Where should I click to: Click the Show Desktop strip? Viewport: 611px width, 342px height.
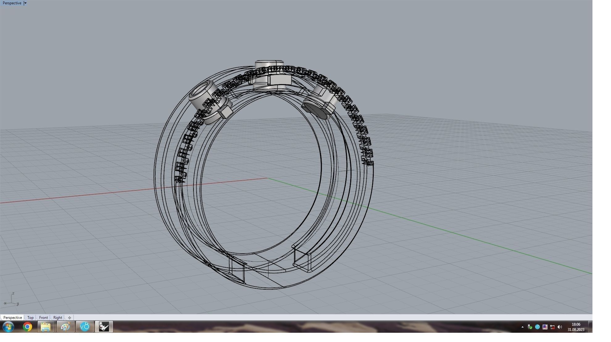[590, 327]
